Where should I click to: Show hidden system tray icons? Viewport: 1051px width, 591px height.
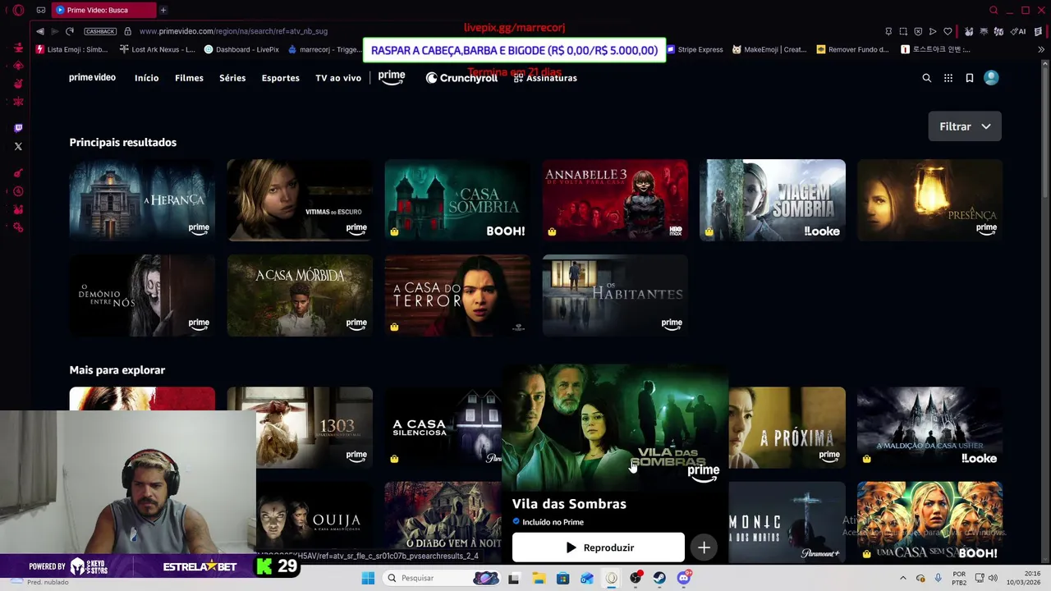902,578
